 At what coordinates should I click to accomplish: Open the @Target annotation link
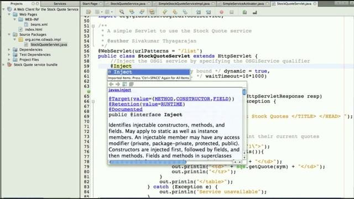click(x=119, y=99)
